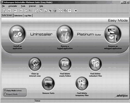Click the fonts Tx toolbar icon

[x=50, y=11]
